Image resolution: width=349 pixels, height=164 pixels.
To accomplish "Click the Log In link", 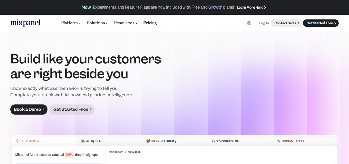I will click(x=264, y=23).
